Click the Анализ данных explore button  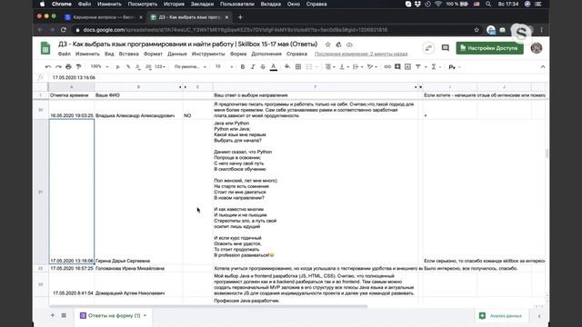501,316
